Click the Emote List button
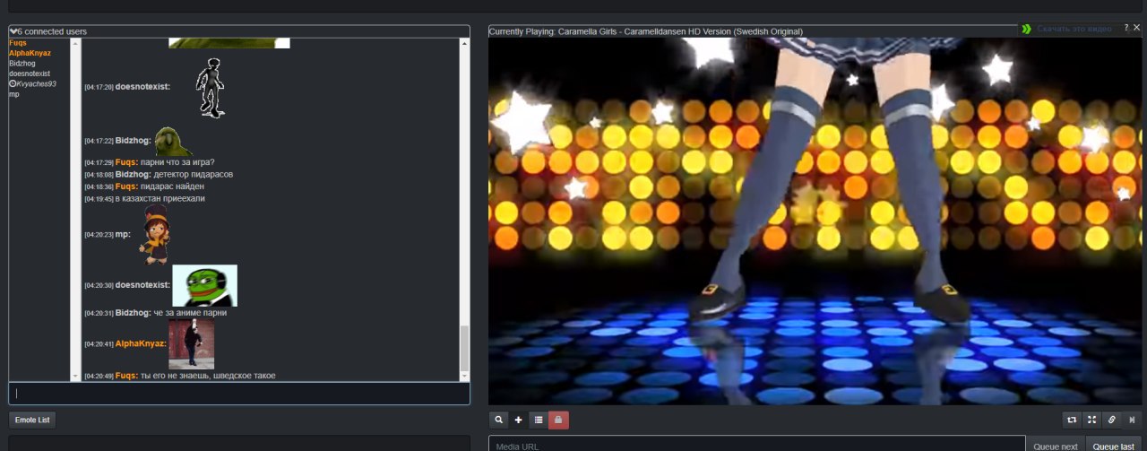This screenshot has height=451, width=1147. pyautogui.click(x=32, y=420)
